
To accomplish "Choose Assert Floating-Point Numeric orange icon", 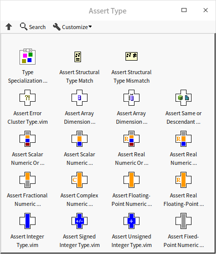I will 131,180.
